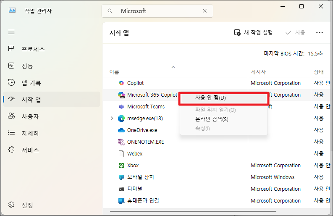Click the Microsoft Teams icon

[121, 107]
